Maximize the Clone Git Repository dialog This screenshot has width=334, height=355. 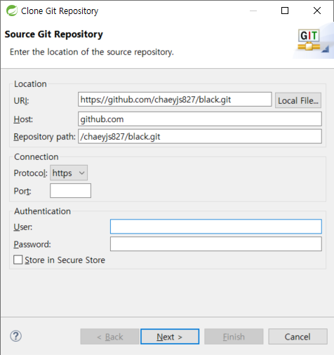pyautogui.click(x=285, y=11)
